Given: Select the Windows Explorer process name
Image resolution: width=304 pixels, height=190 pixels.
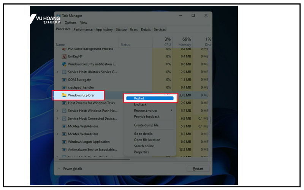Looking at the screenshot, I should coord(81,95).
